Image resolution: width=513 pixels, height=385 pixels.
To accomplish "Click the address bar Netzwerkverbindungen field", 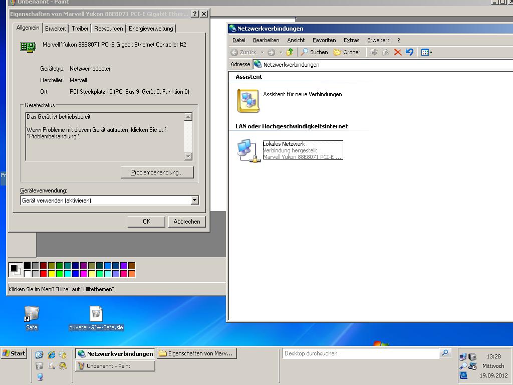I will click(x=383, y=65).
